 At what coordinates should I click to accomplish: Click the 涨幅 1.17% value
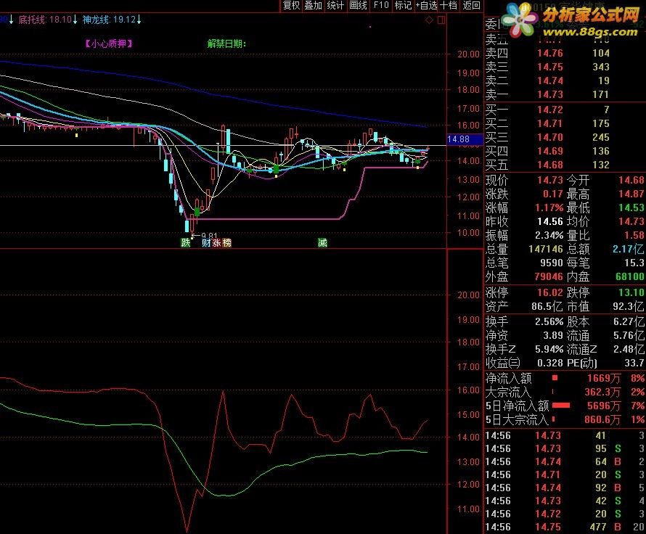click(x=549, y=208)
